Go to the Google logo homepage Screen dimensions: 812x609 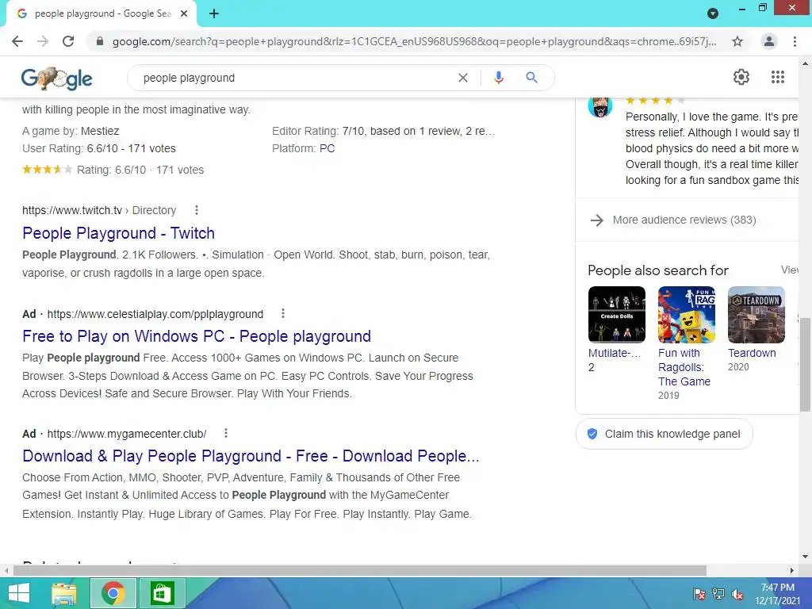56,79
